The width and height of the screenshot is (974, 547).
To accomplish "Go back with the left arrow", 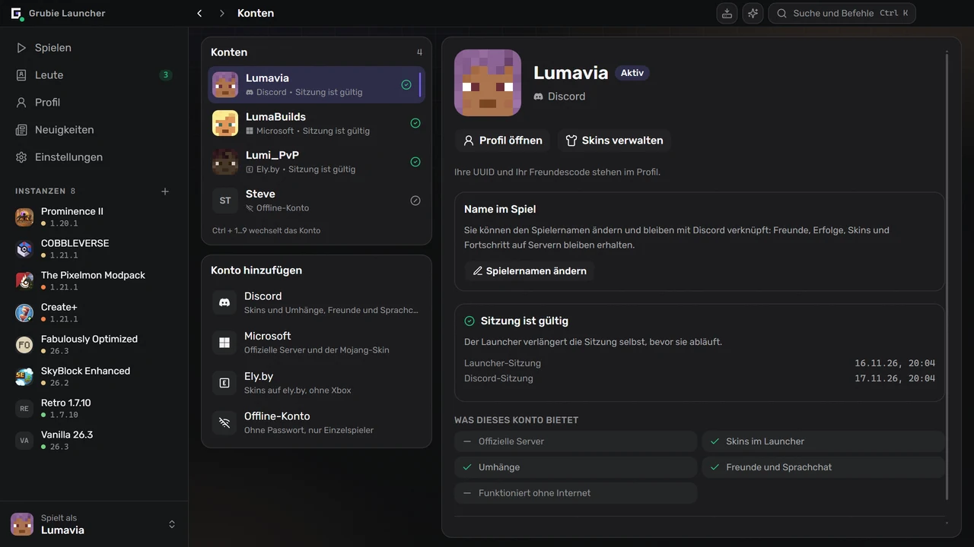I will [x=199, y=13].
